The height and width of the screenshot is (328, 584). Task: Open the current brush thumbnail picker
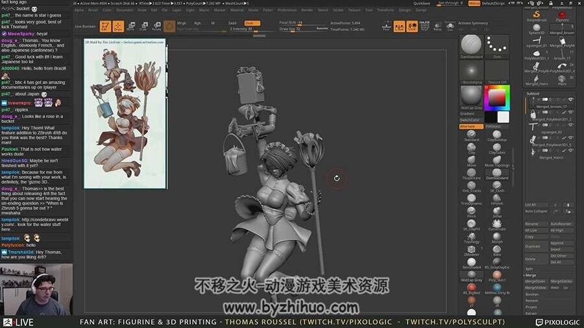471,47
